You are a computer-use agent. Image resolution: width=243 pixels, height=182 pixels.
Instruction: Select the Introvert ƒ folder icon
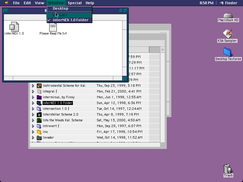39,126
